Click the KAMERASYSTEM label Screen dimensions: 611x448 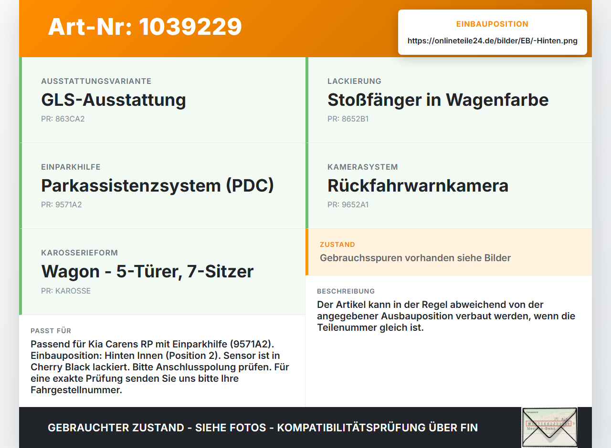(x=363, y=167)
